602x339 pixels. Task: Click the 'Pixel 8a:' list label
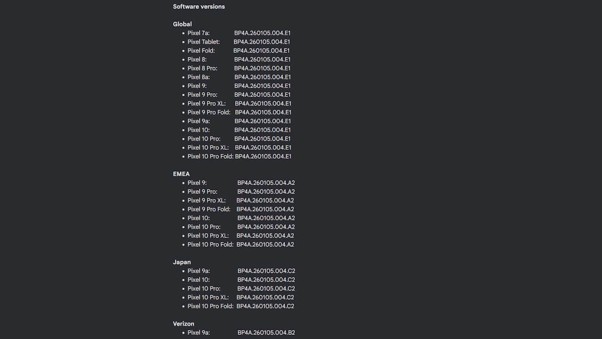[x=198, y=77]
